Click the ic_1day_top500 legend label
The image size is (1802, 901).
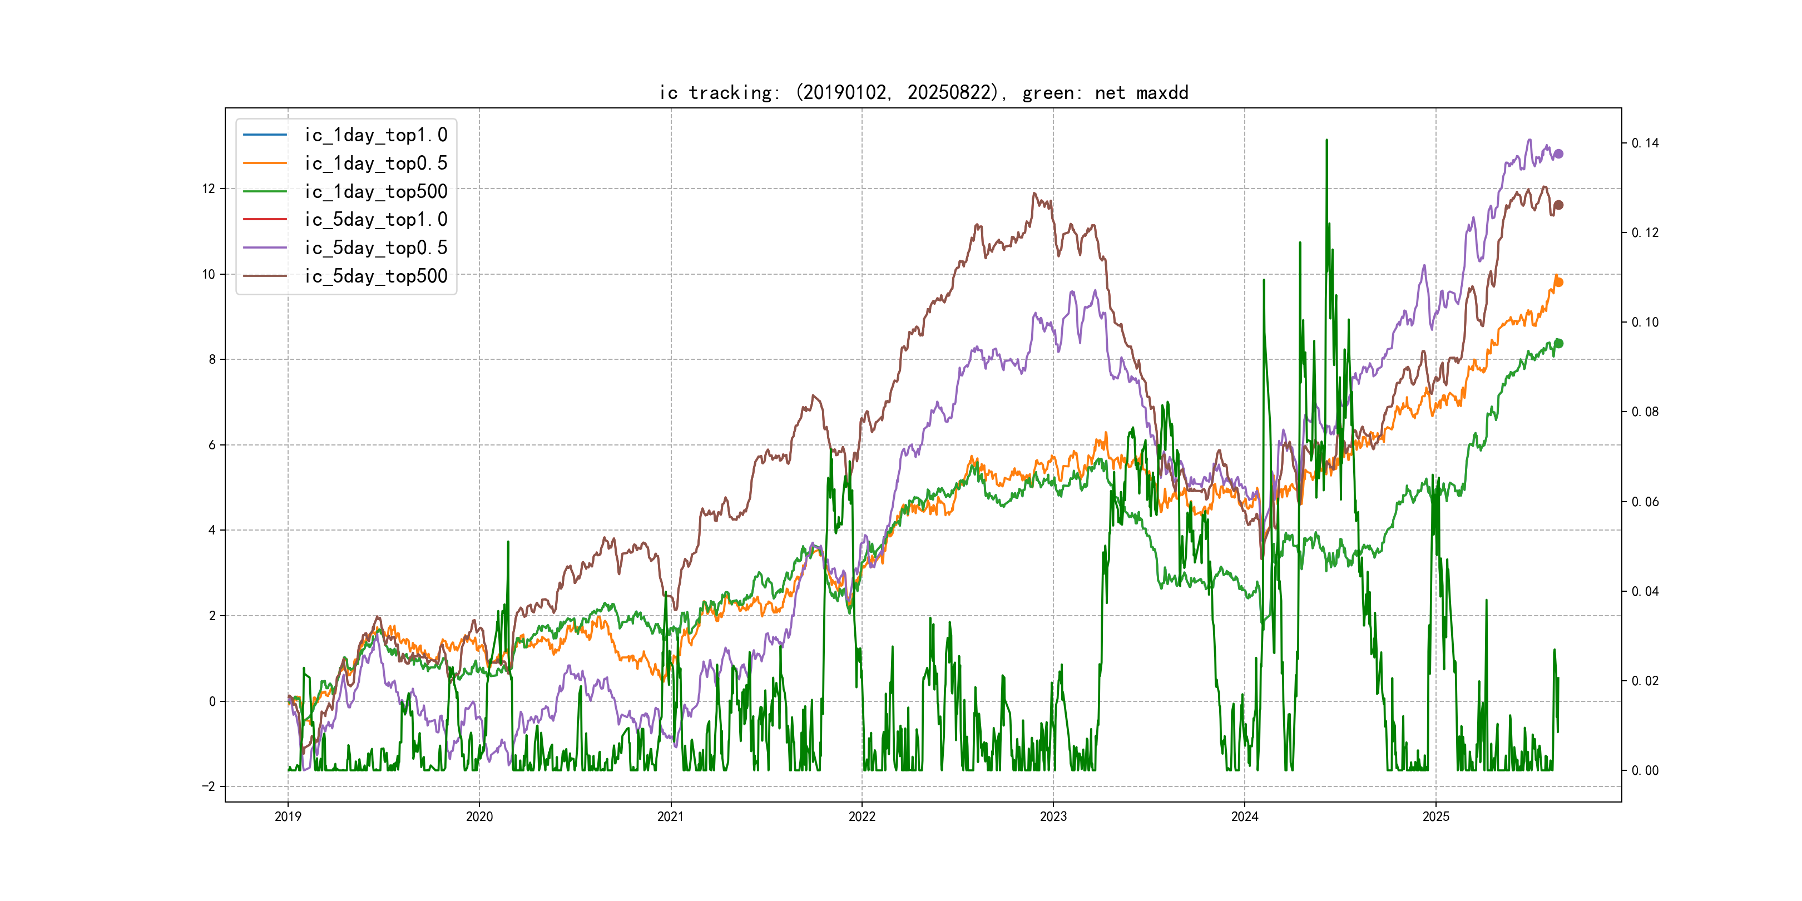pos(375,191)
